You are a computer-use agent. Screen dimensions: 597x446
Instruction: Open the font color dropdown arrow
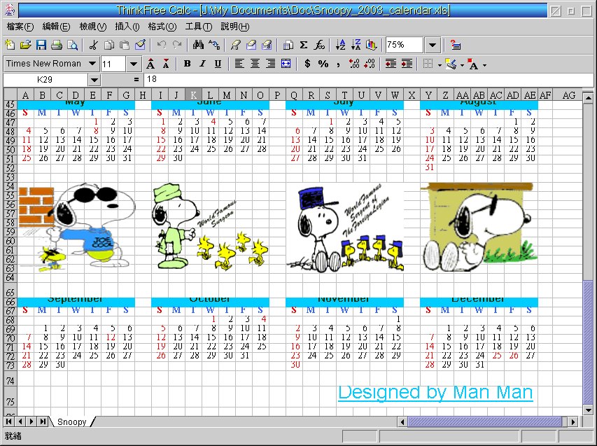point(485,65)
